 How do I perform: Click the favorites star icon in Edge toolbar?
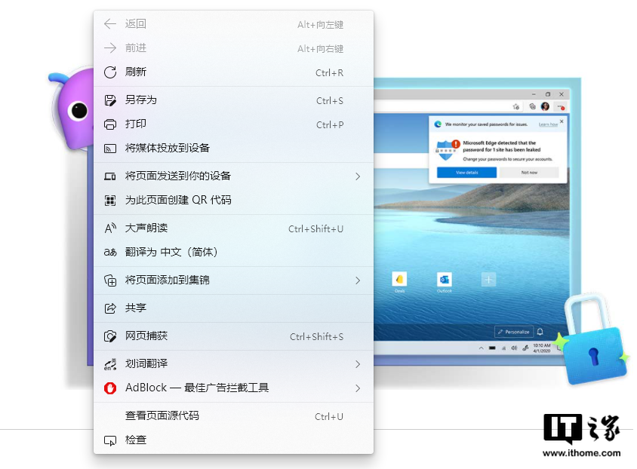click(516, 107)
